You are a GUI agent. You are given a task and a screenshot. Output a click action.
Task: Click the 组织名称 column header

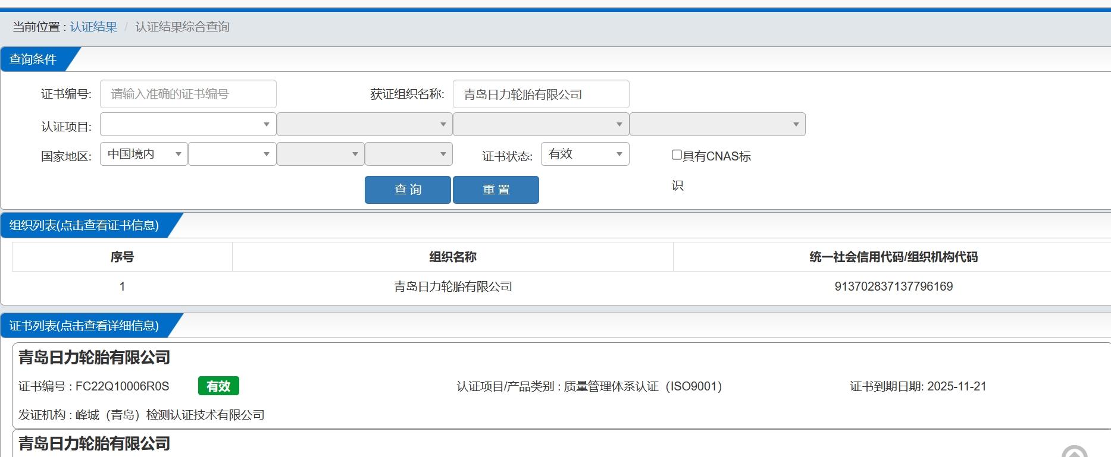tap(453, 257)
